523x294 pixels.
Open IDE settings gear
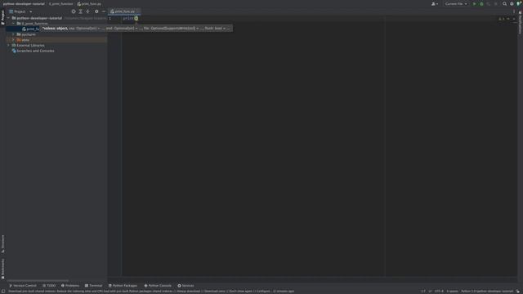[x=512, y=3]
